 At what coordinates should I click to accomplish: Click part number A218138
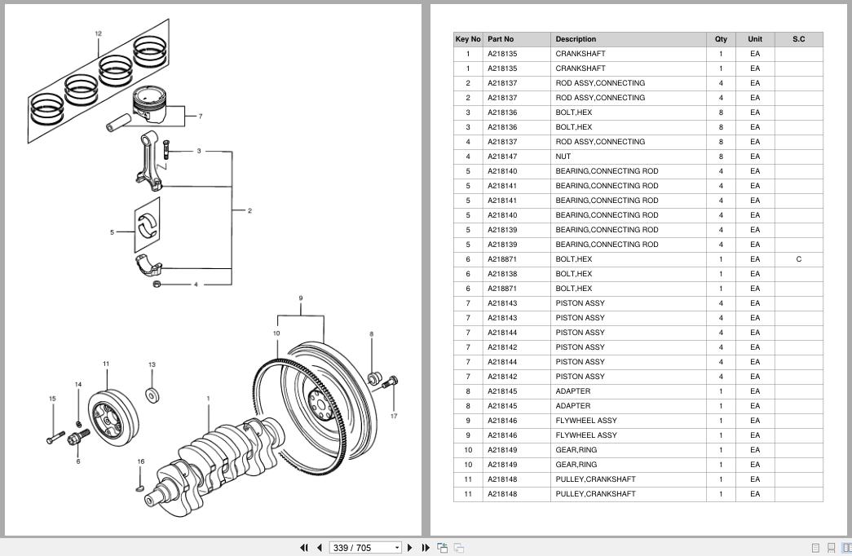click(x=502, y=274)
